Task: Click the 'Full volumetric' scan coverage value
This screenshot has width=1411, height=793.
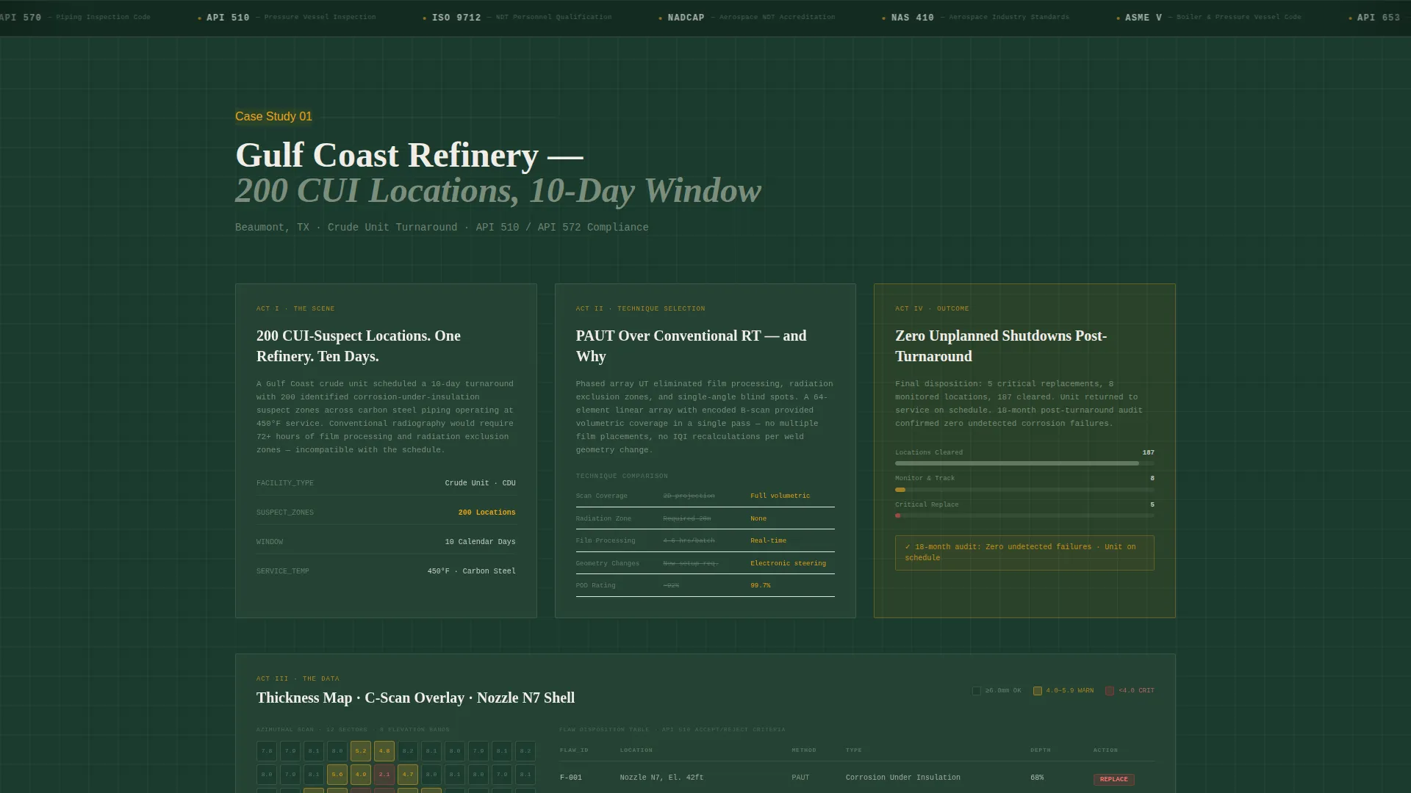Action: tap(780, 496)
